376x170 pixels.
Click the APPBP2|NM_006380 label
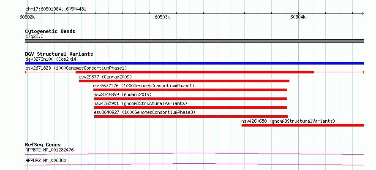coord(46,161)
